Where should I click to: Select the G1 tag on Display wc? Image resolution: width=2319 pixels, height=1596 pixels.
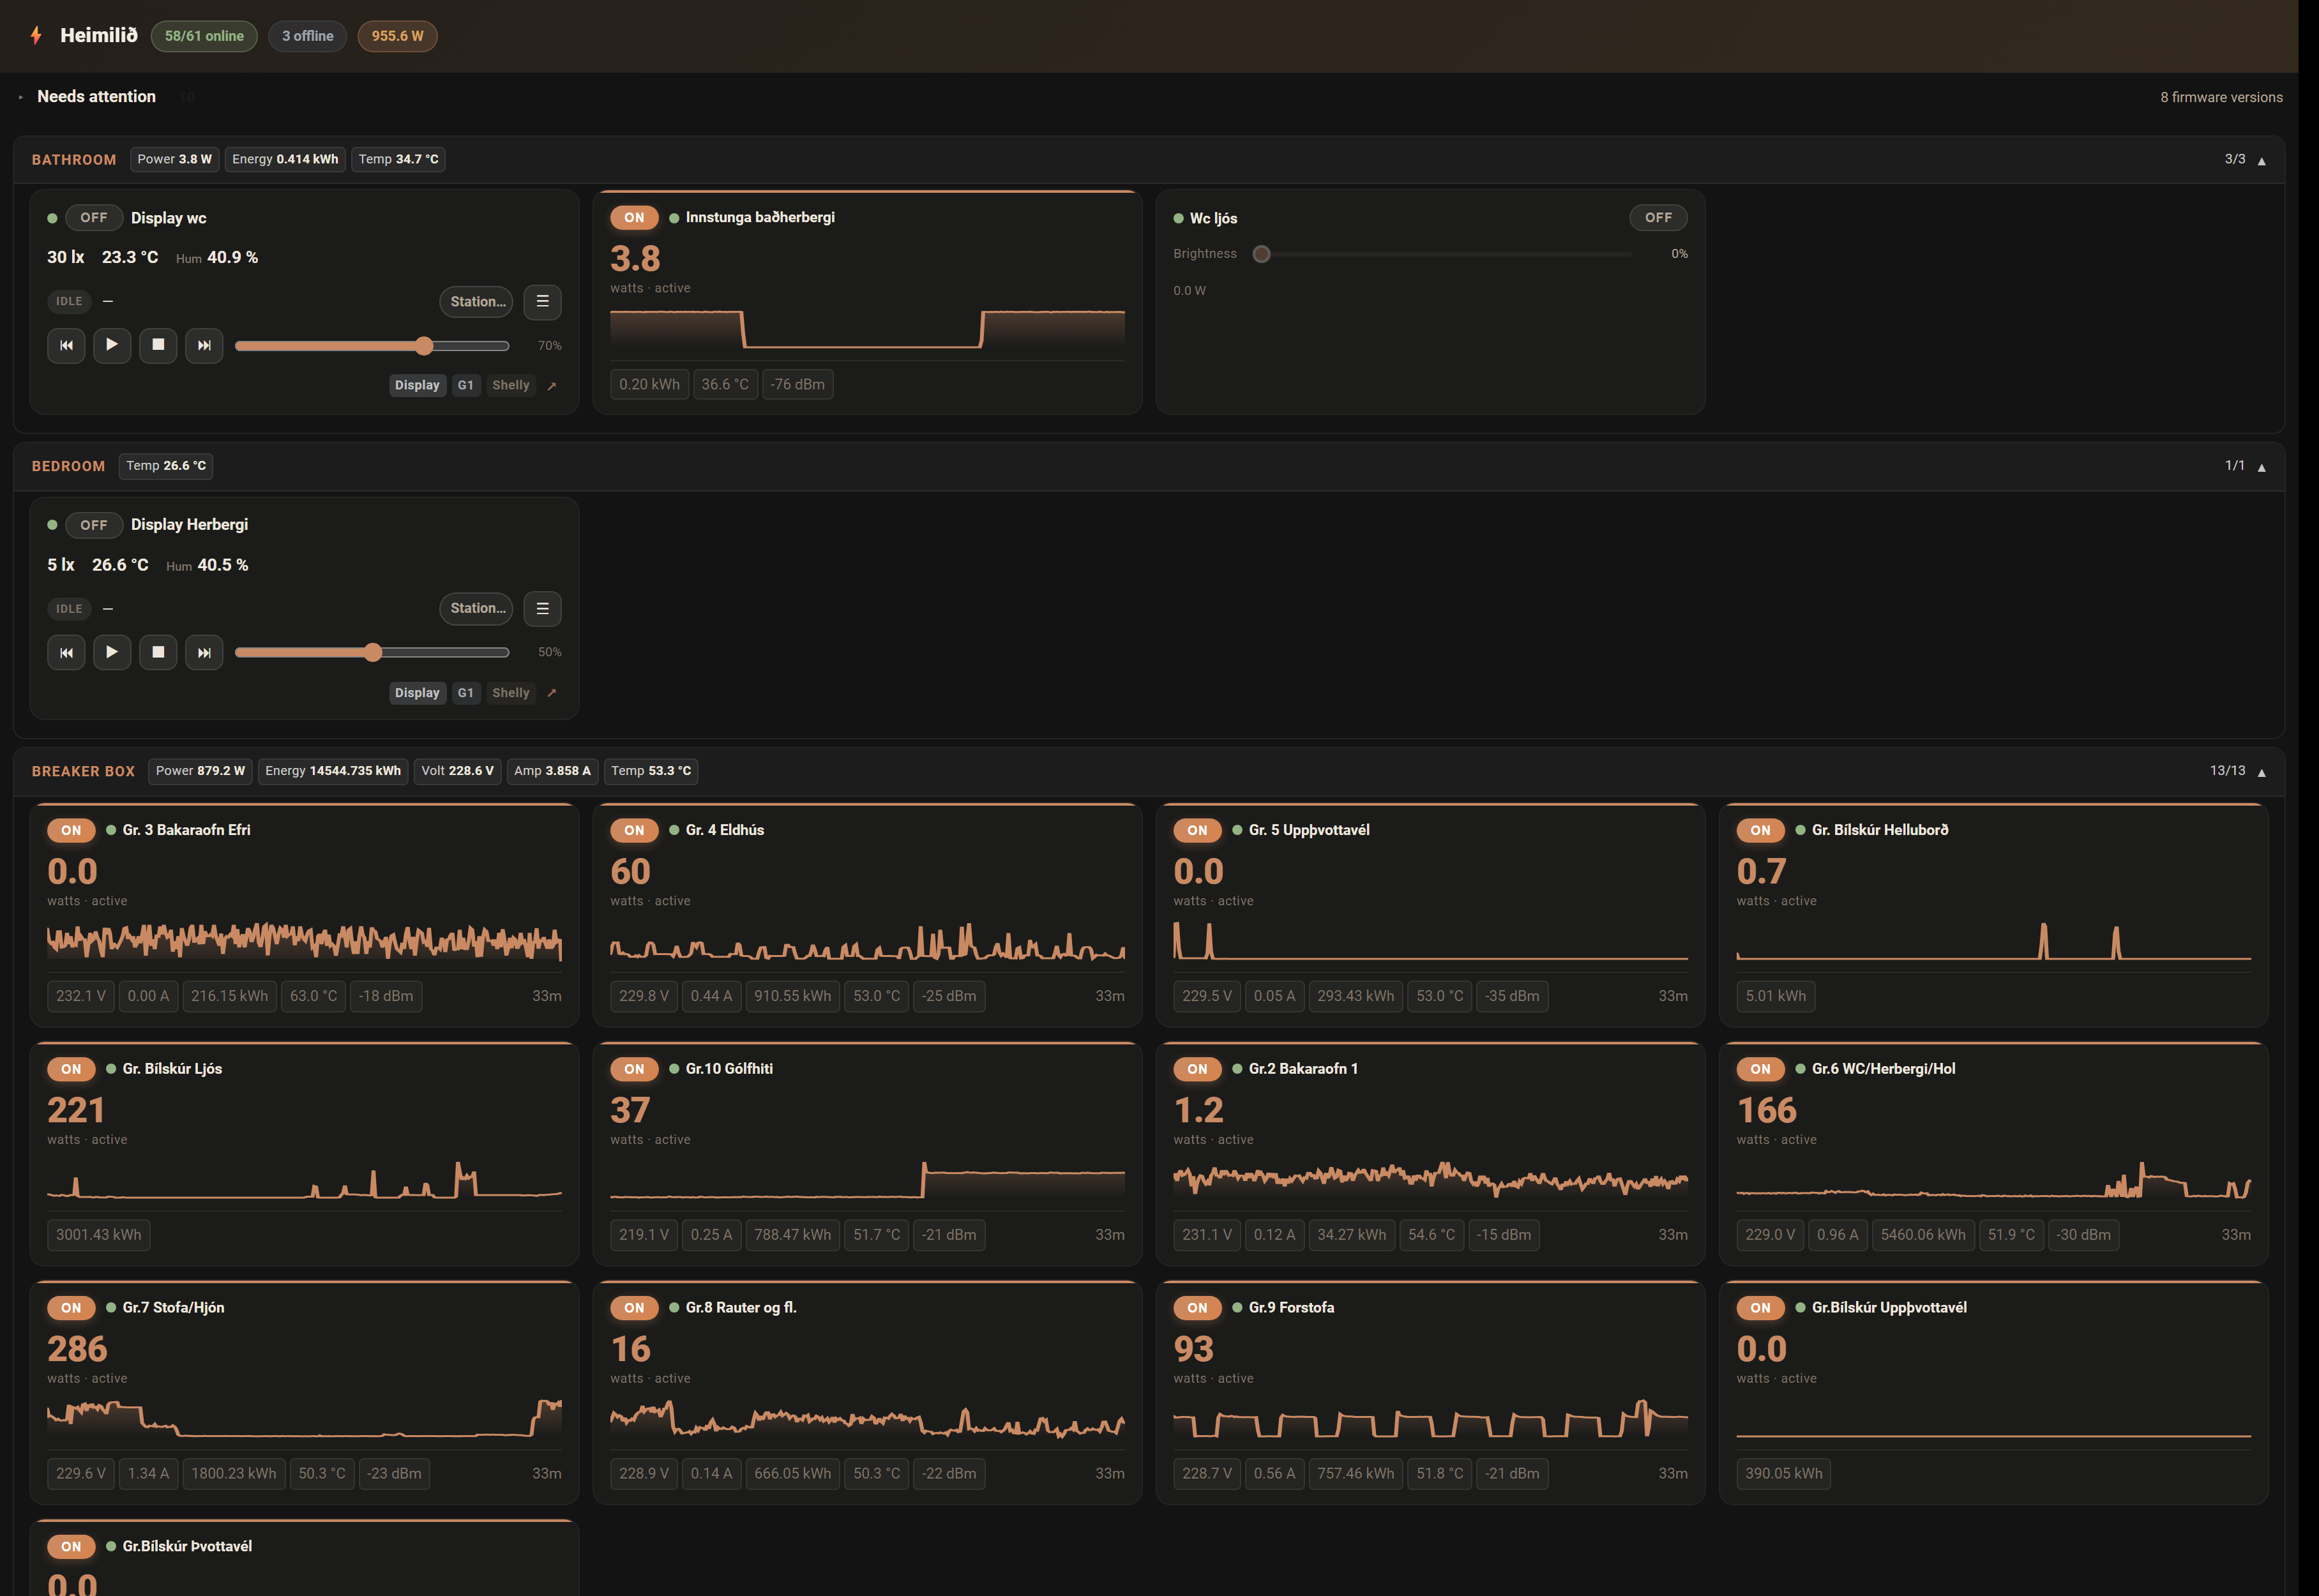click(465, 385)
